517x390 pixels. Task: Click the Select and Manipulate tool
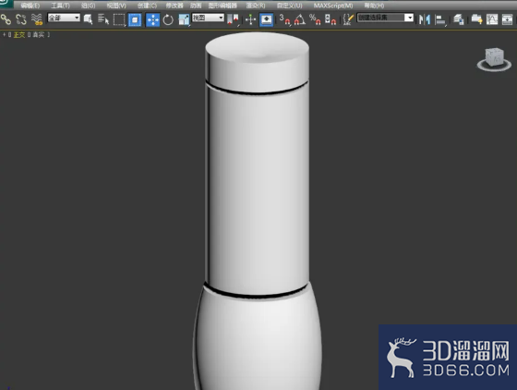pos(250,19)
